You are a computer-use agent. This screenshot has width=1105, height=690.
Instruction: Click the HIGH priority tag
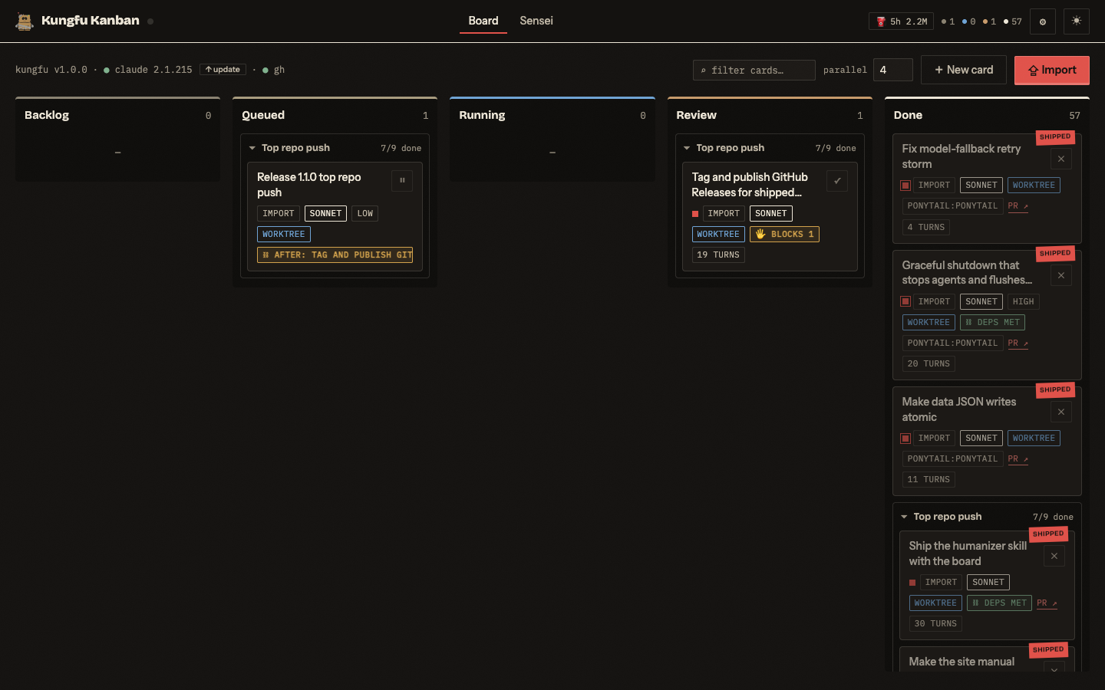pos(1024,302)
